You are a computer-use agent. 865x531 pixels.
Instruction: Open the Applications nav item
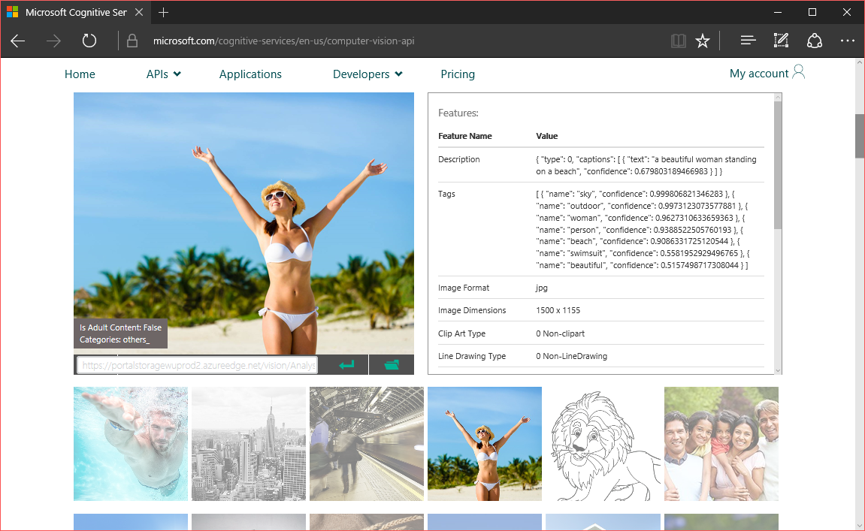[250, 74]
